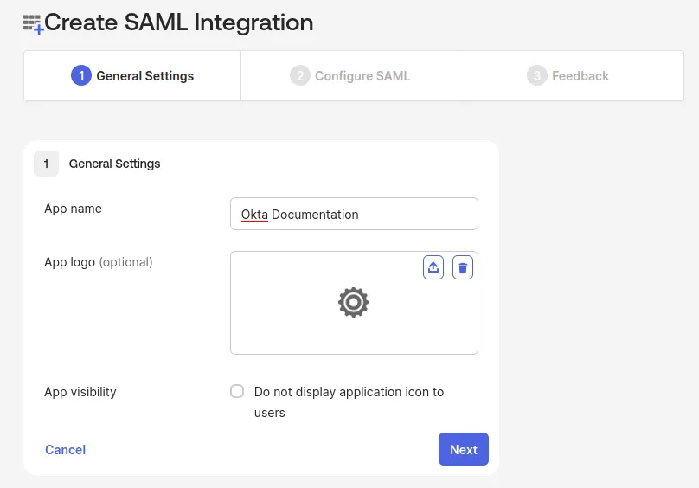Screen dimensions: 699x488
Task: Click the 'Create SAML Integration' heading
Action: (x=179, y=22)
